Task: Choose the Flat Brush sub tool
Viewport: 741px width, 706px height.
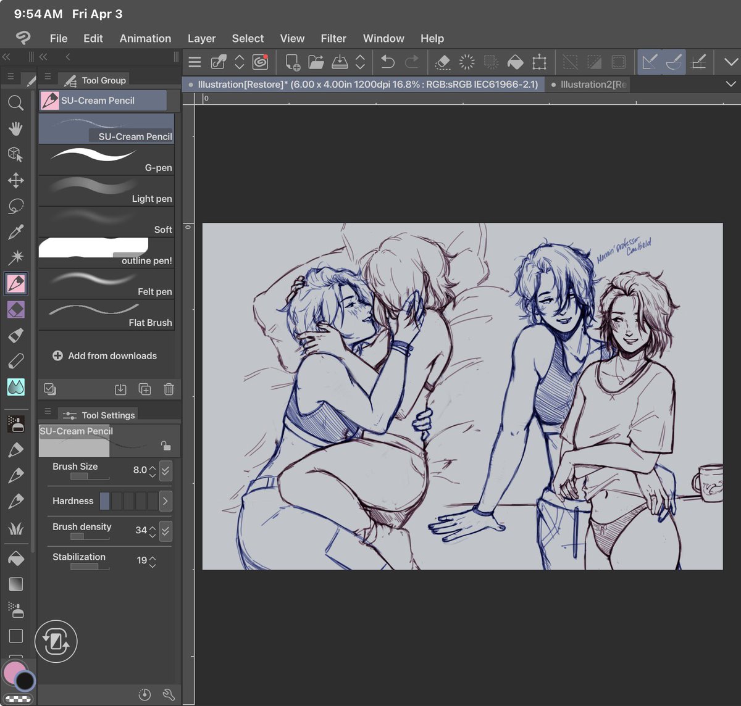Action: coord(106,315)
